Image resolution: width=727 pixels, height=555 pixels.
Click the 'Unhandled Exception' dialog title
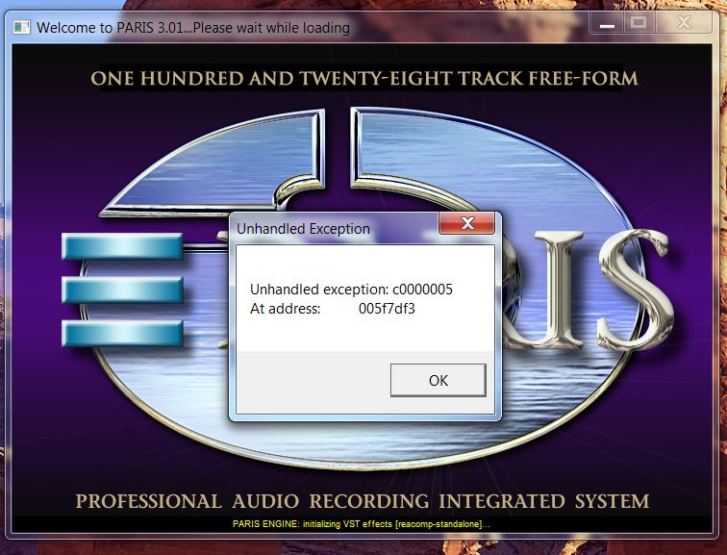pyautogui.click(x=303, y=229)
